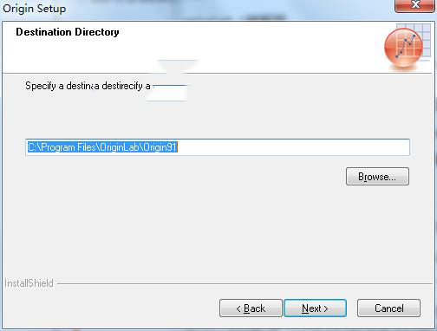Close the Origin Setup window
The image size is (437, 331).
tap(415, 5)
